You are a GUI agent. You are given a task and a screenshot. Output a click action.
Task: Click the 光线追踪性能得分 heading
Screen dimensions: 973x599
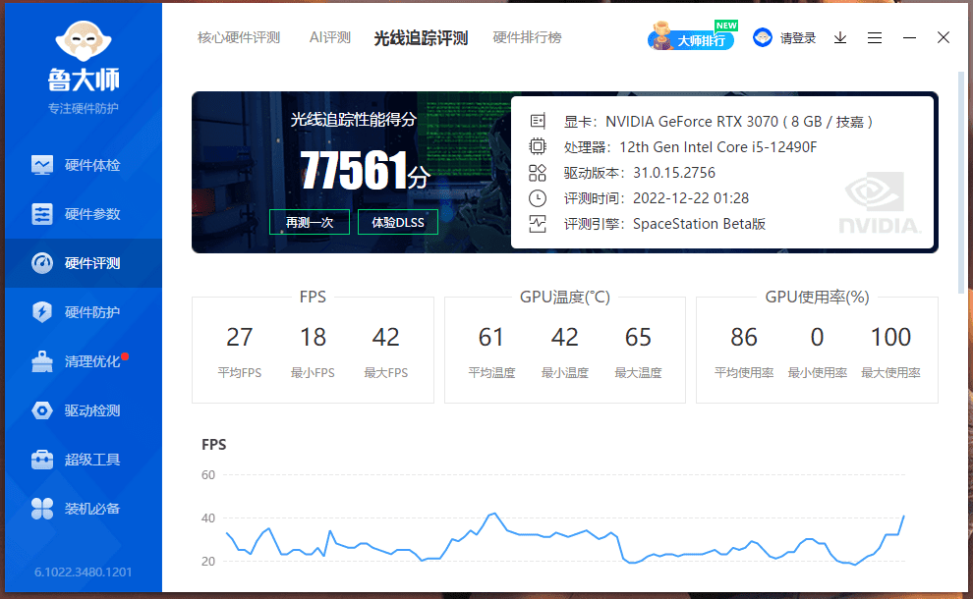pyautogui.click(x=353, y=119)
